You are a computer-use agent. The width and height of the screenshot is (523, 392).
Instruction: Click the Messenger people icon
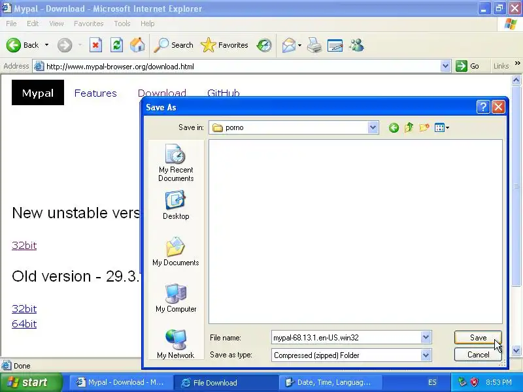[x=356, y=45]
